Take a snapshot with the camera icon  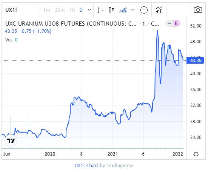[x=198, y=10]
